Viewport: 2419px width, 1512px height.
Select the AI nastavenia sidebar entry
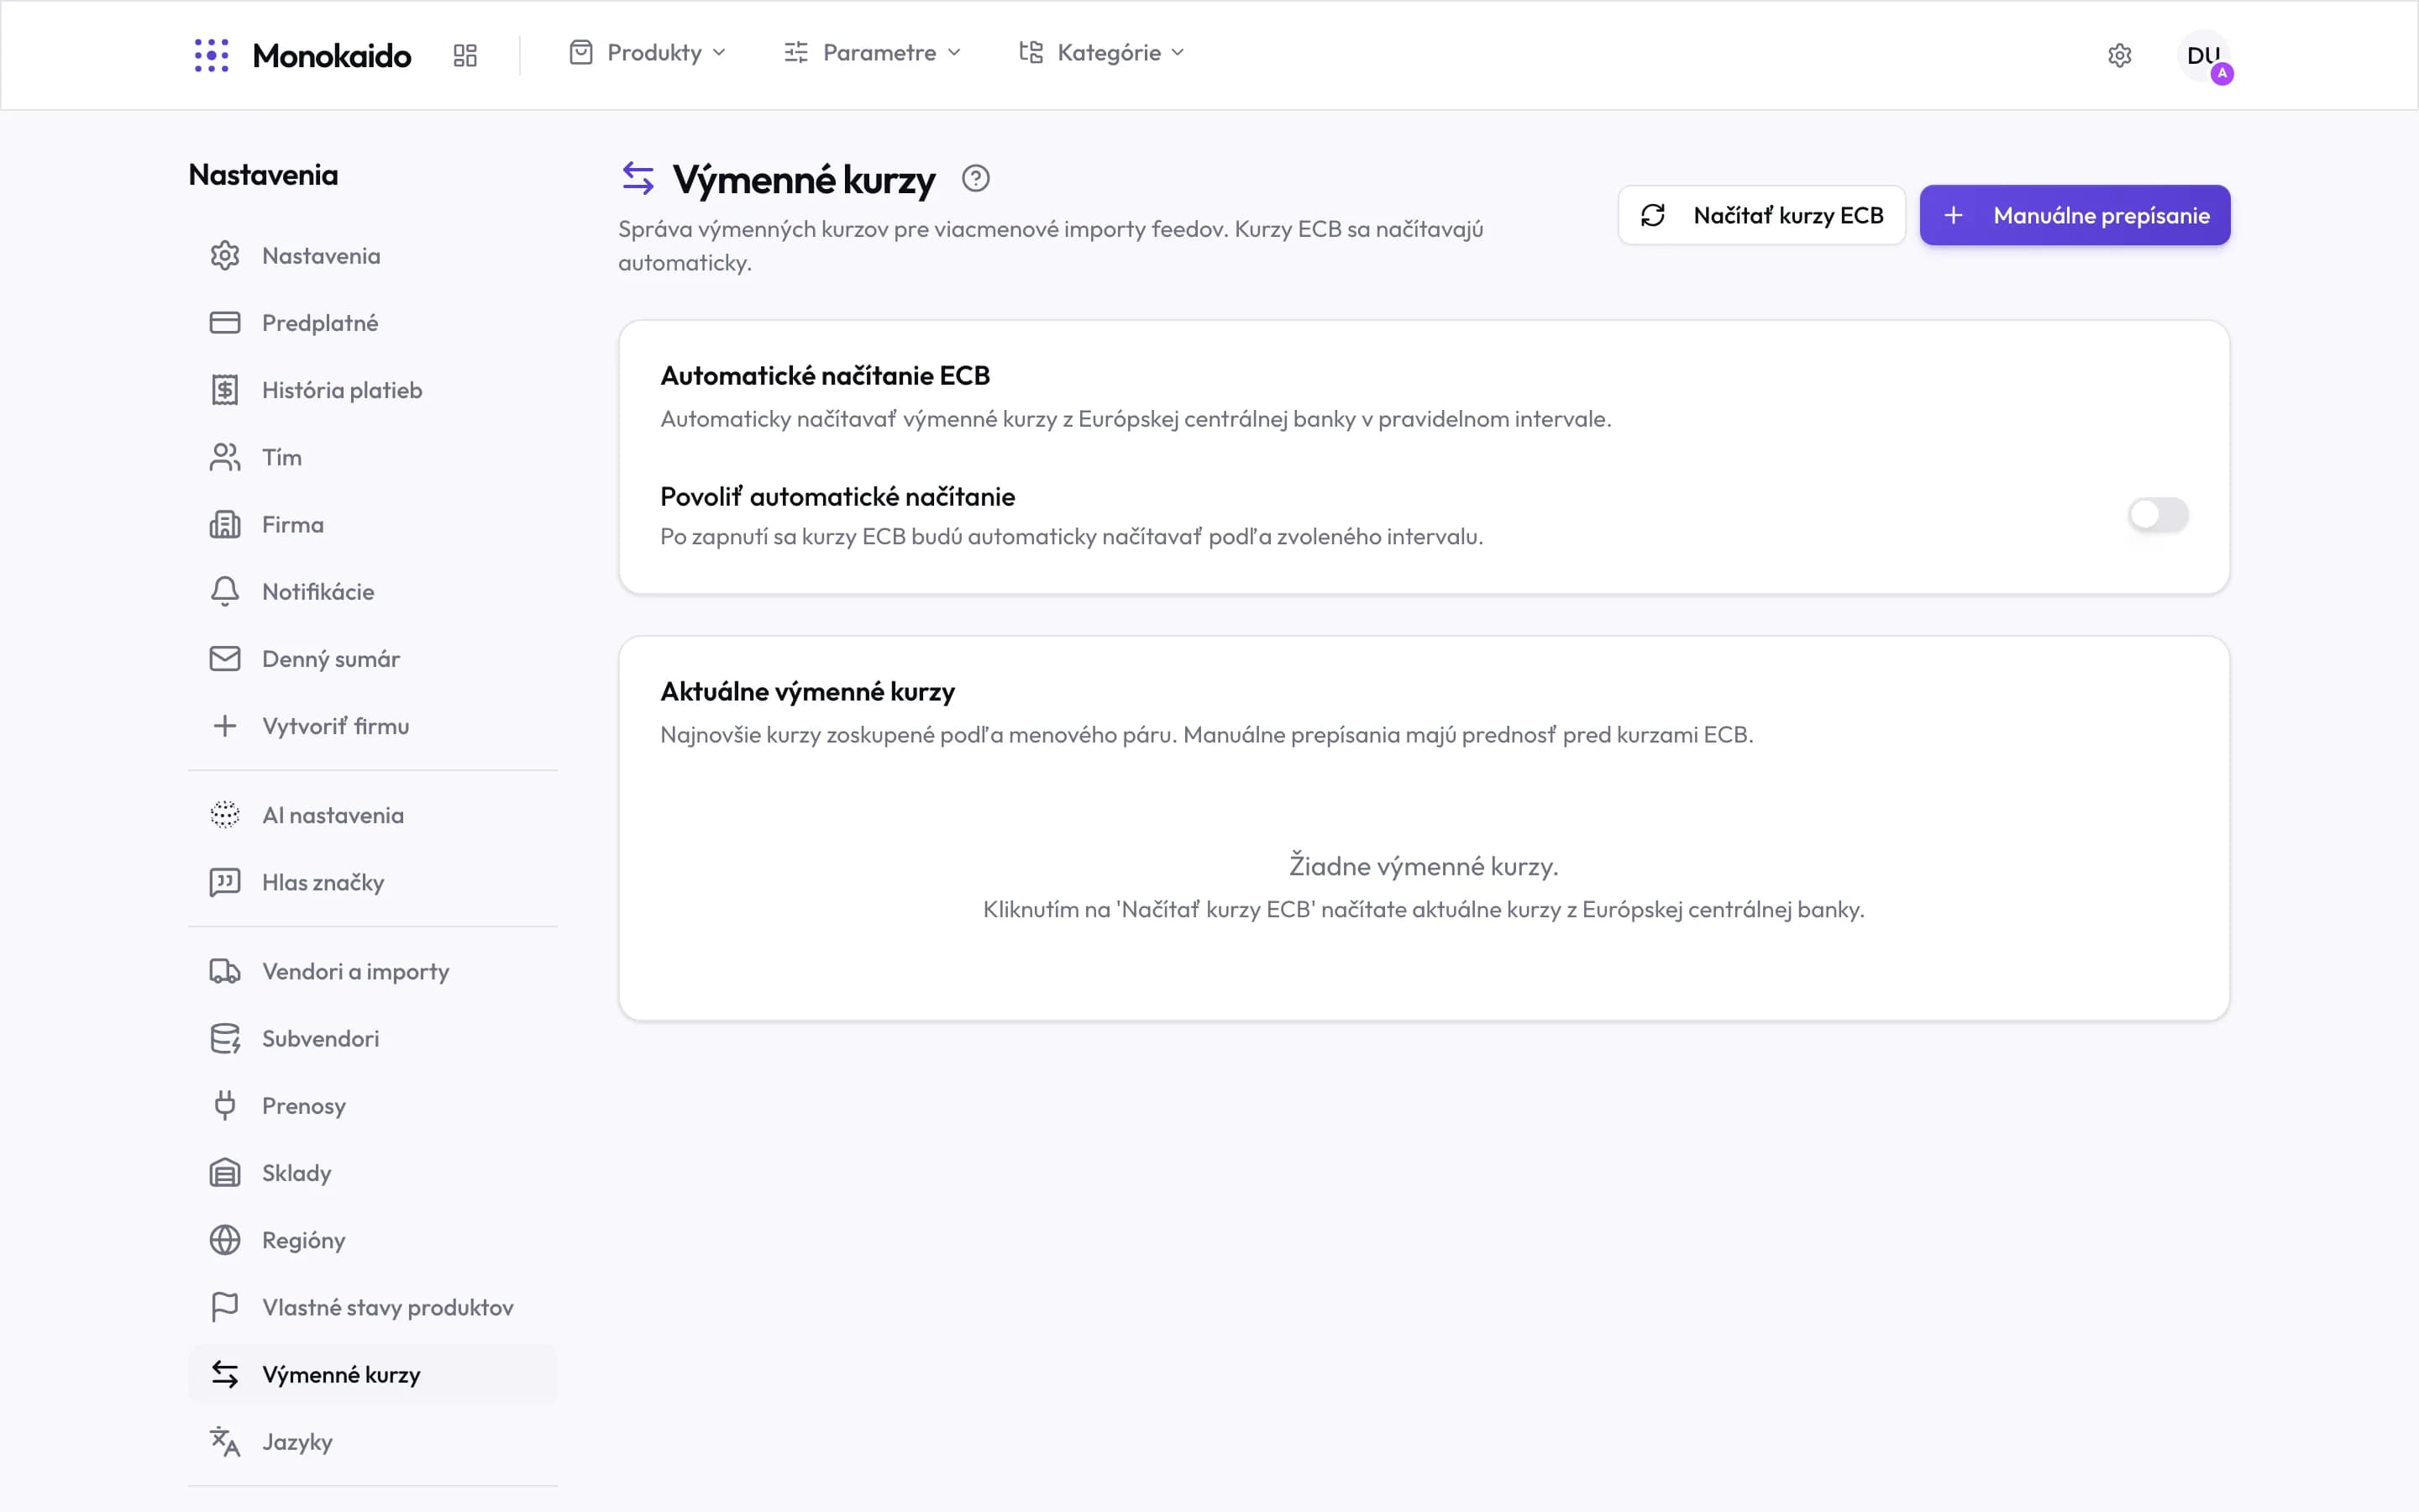[x=372, y=815]
